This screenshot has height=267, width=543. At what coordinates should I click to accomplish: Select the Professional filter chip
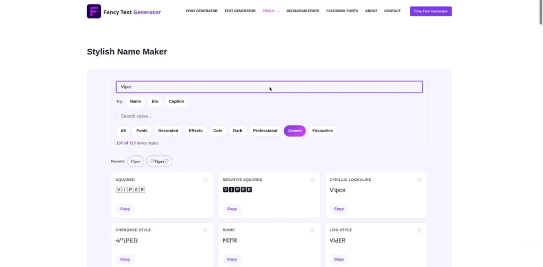coord(265,131)
